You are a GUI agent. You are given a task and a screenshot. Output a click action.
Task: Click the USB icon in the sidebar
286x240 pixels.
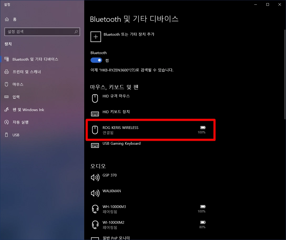coord(7,135)
